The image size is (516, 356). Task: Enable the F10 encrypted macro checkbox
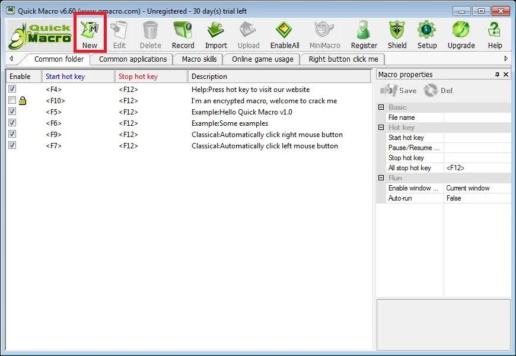tap(12, 100)
